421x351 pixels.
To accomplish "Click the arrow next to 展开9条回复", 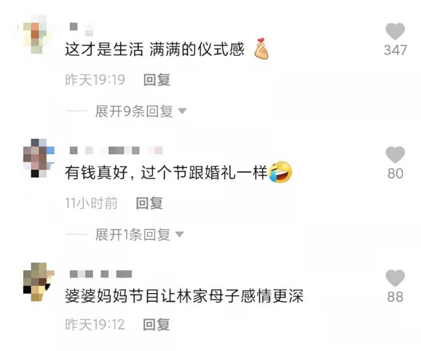I will pyautogui.click(x=182, y=111).
